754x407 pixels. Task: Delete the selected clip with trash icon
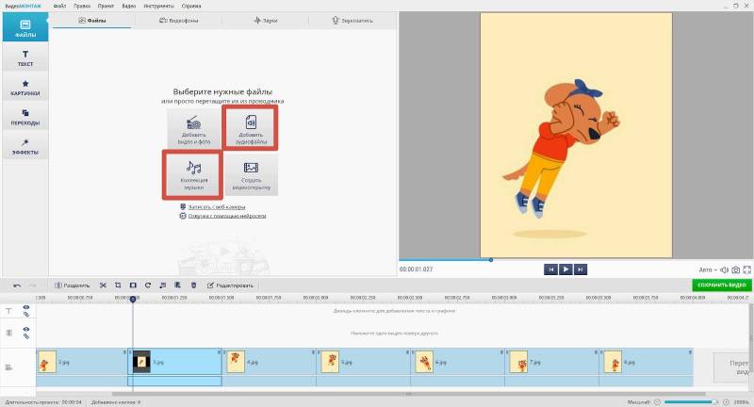pos(193,285)
